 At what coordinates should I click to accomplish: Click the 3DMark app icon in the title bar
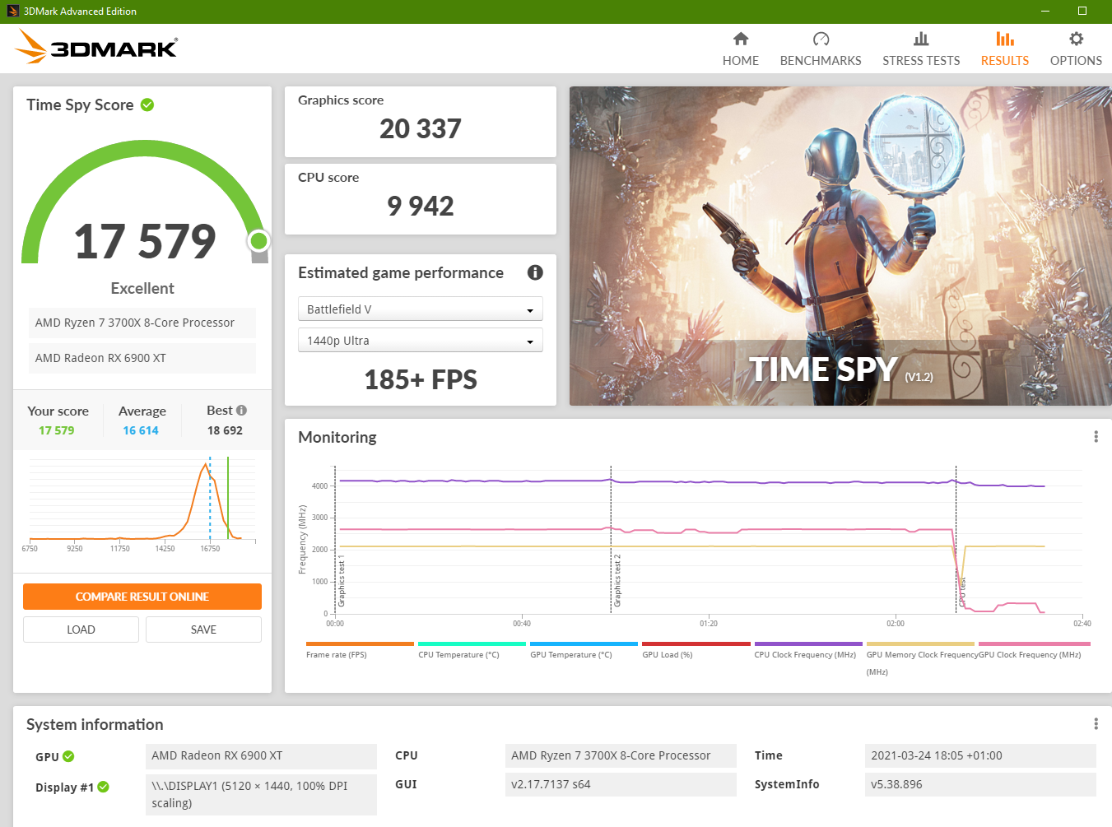12,11
